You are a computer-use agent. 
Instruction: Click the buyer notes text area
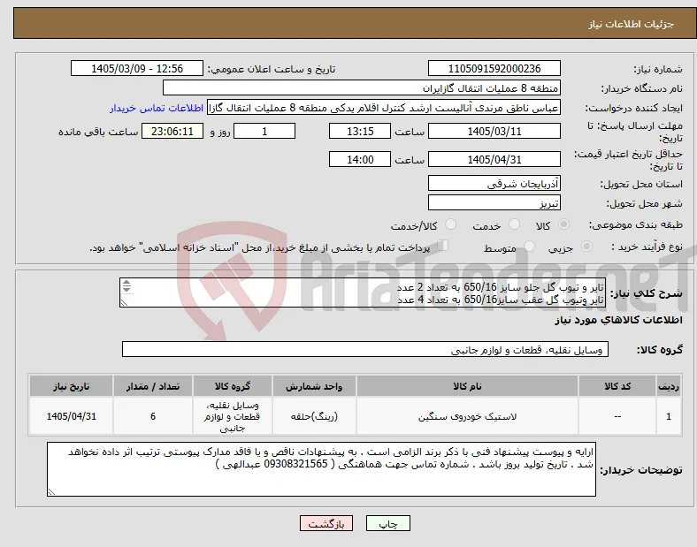321,469
